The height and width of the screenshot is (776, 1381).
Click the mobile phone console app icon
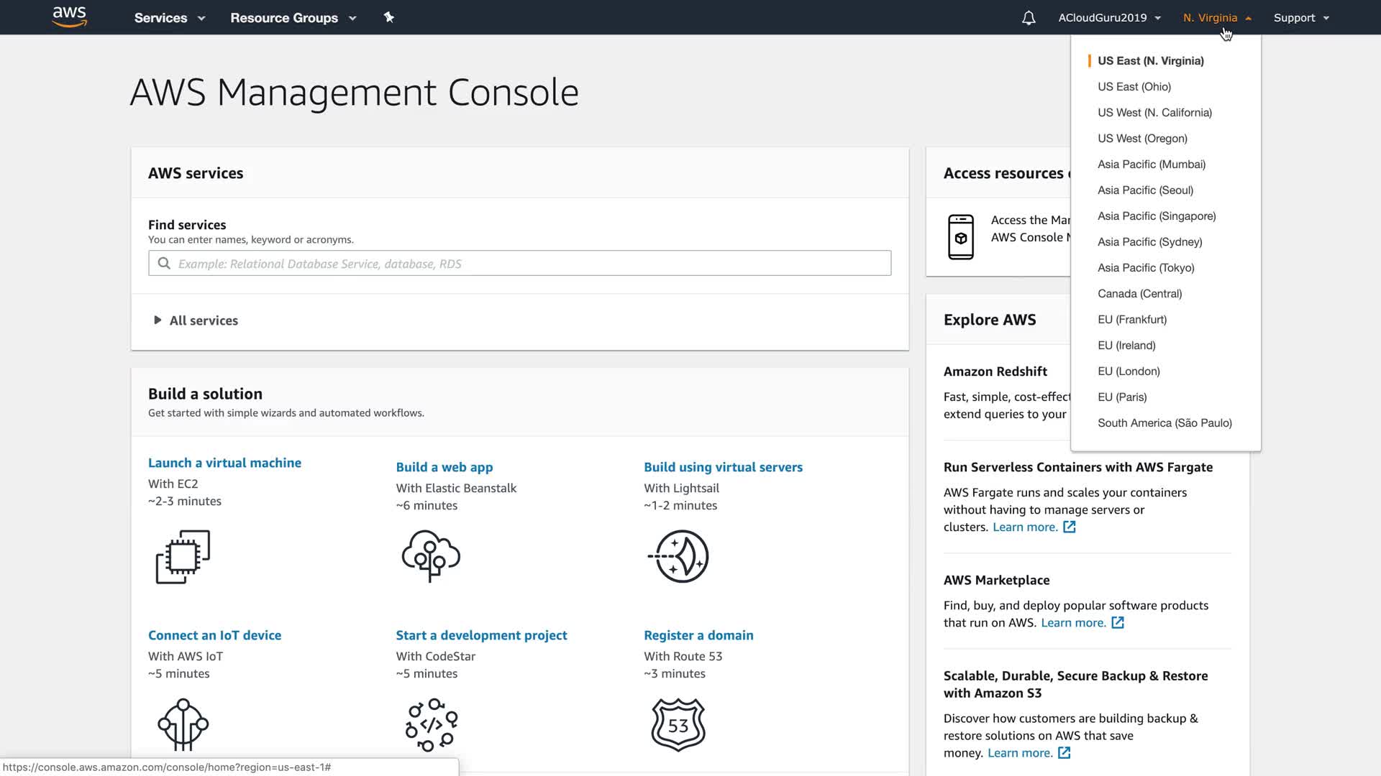[x=960, y=237]
